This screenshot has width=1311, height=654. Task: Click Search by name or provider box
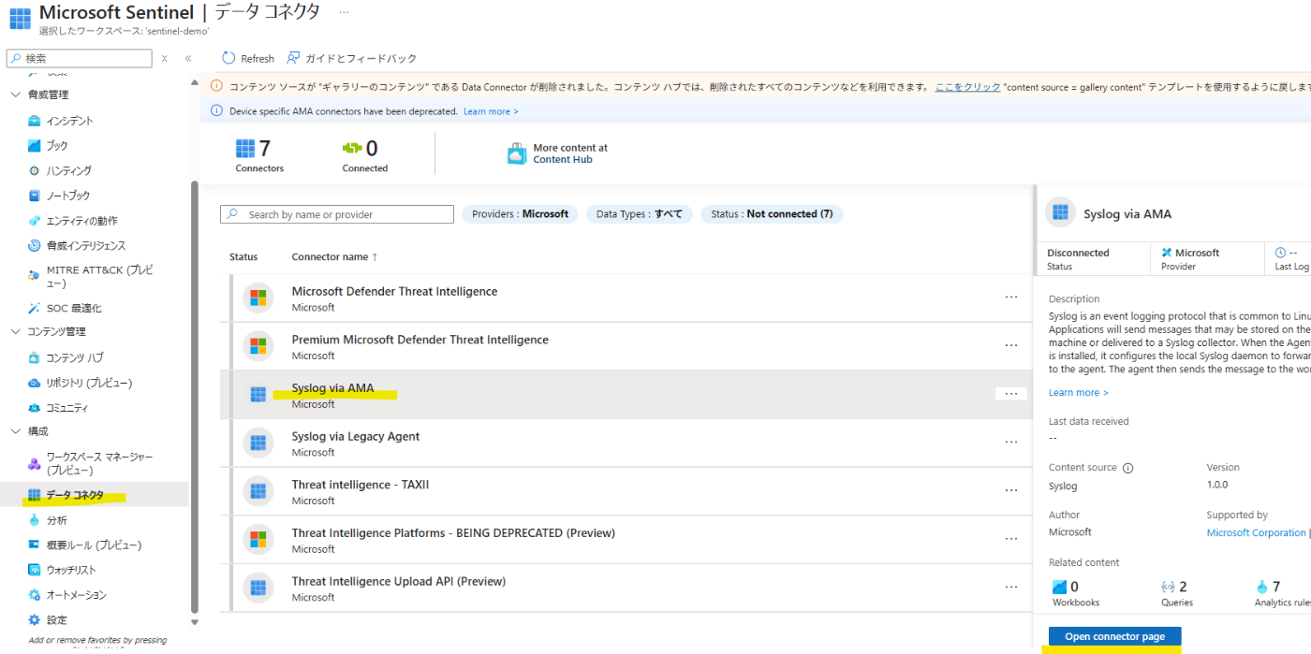[x=337, y=214]
